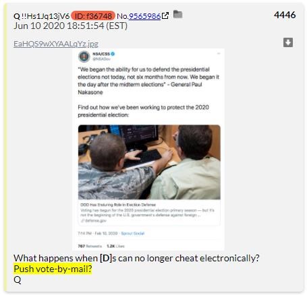Screen dimensions: 307x295
Task: Click the defense.gov link icon
Action: click(x=82, y=221)
